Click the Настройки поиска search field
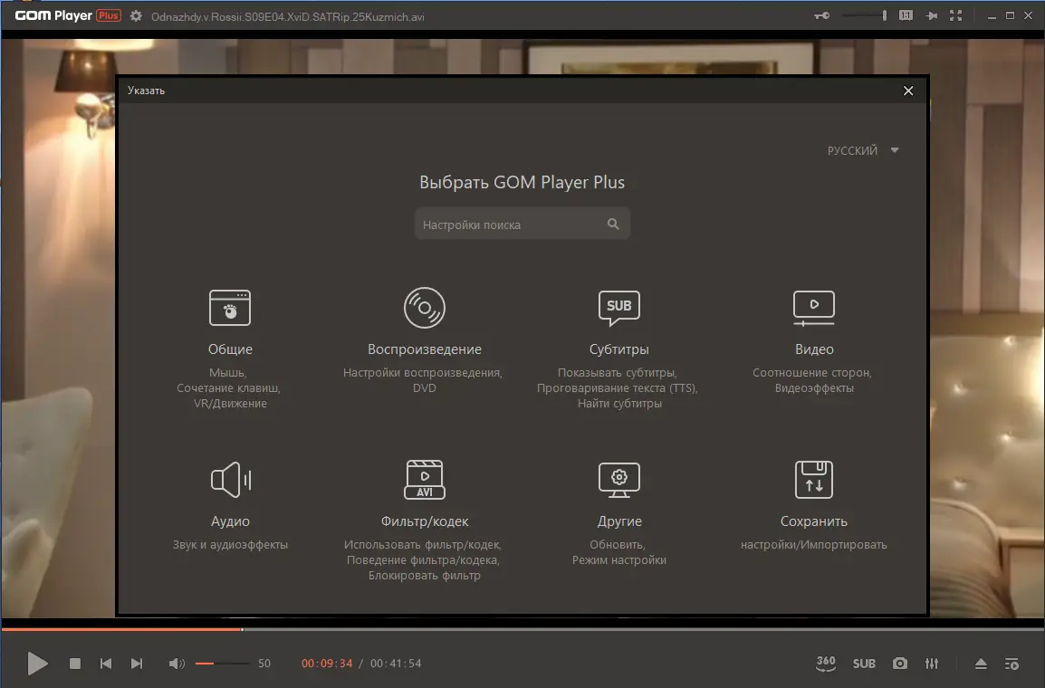The width and height of the screenshot is (1045, 688). pos(522,225)
